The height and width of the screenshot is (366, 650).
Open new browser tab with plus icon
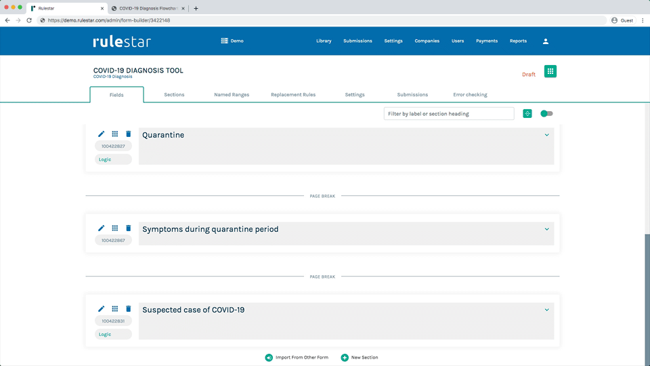196,8
